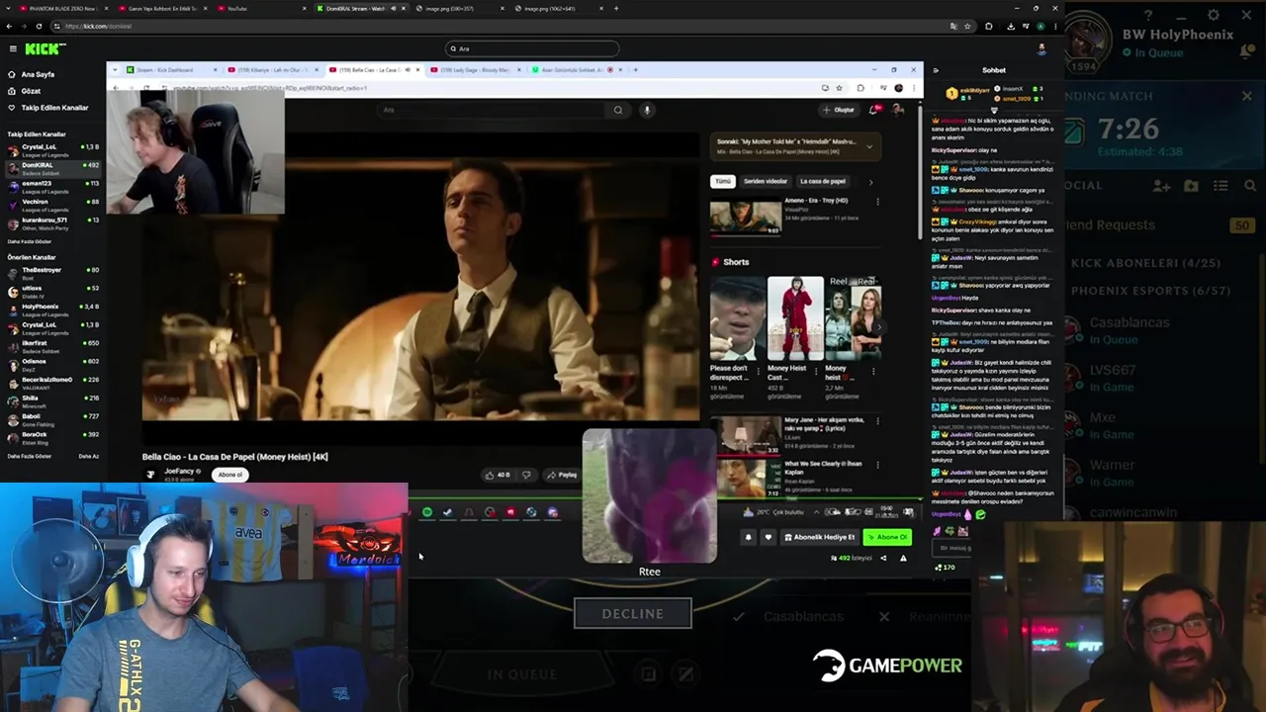Show more YouTube filter chips arrow
Viewport: 1266px width, 712px height.
[x=870, y=182]
